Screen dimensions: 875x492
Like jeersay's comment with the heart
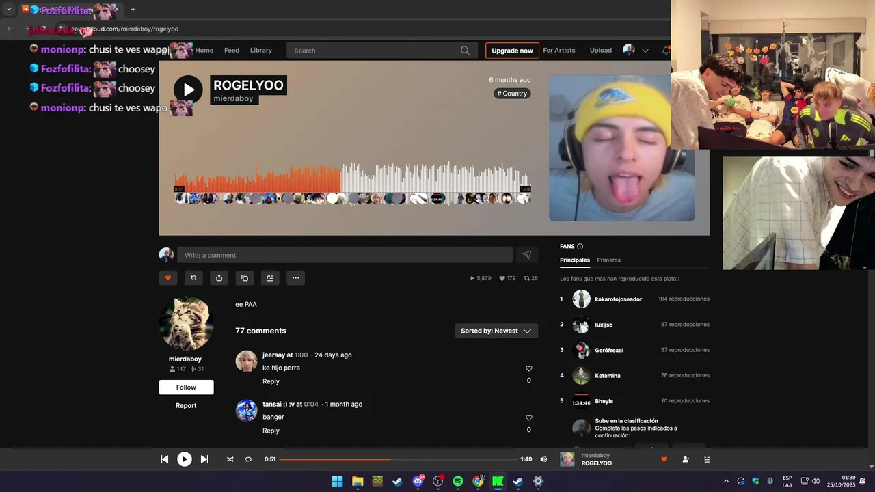pos(528,369)
